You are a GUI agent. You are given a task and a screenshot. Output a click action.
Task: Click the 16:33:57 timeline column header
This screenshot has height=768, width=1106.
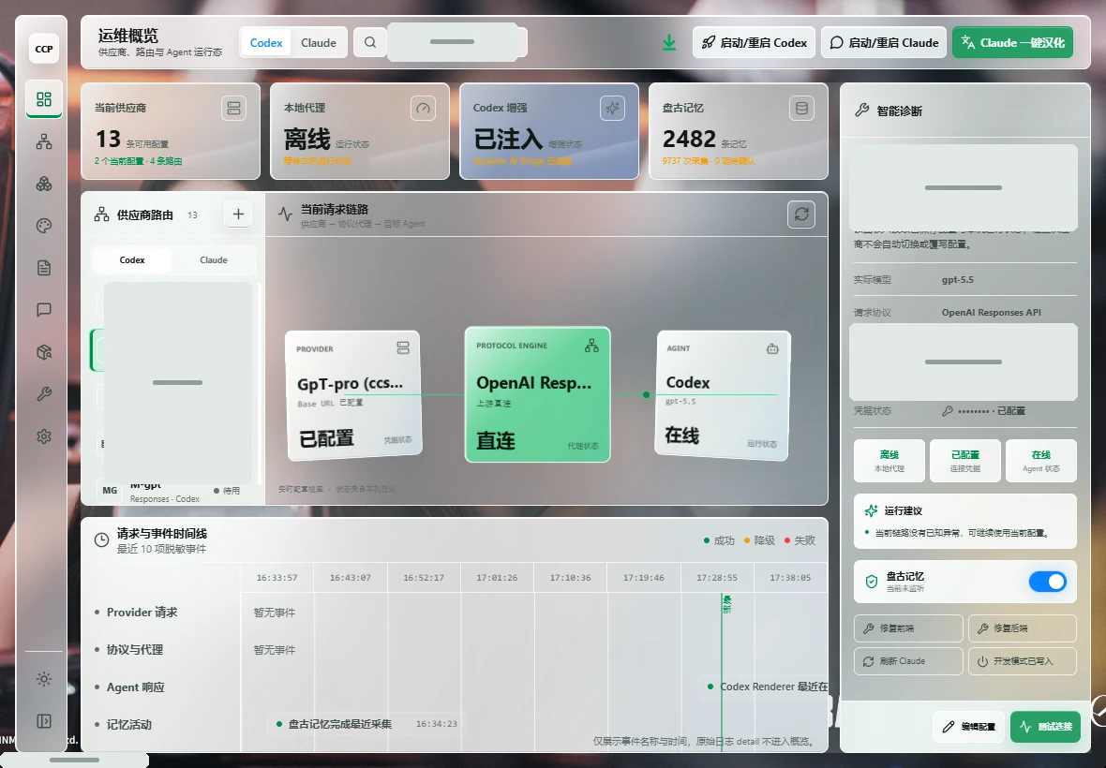coord(277,577)
